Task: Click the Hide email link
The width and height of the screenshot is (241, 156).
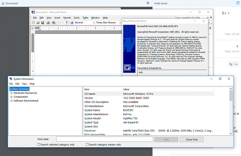Action: click(161, 3)
